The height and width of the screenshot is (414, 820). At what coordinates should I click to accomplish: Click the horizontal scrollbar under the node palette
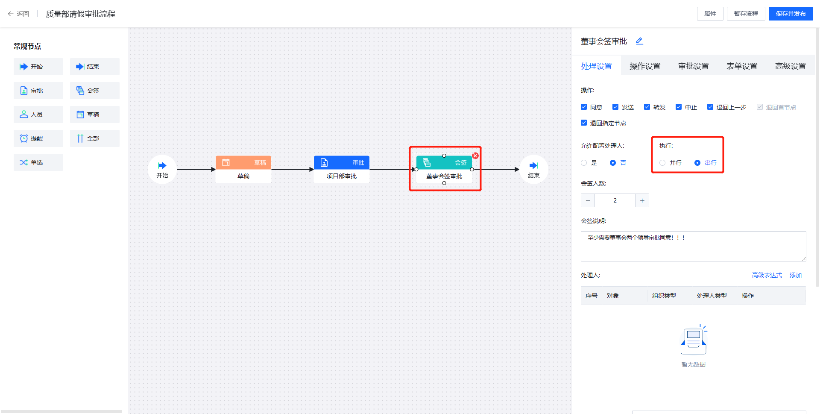[61, 411]
